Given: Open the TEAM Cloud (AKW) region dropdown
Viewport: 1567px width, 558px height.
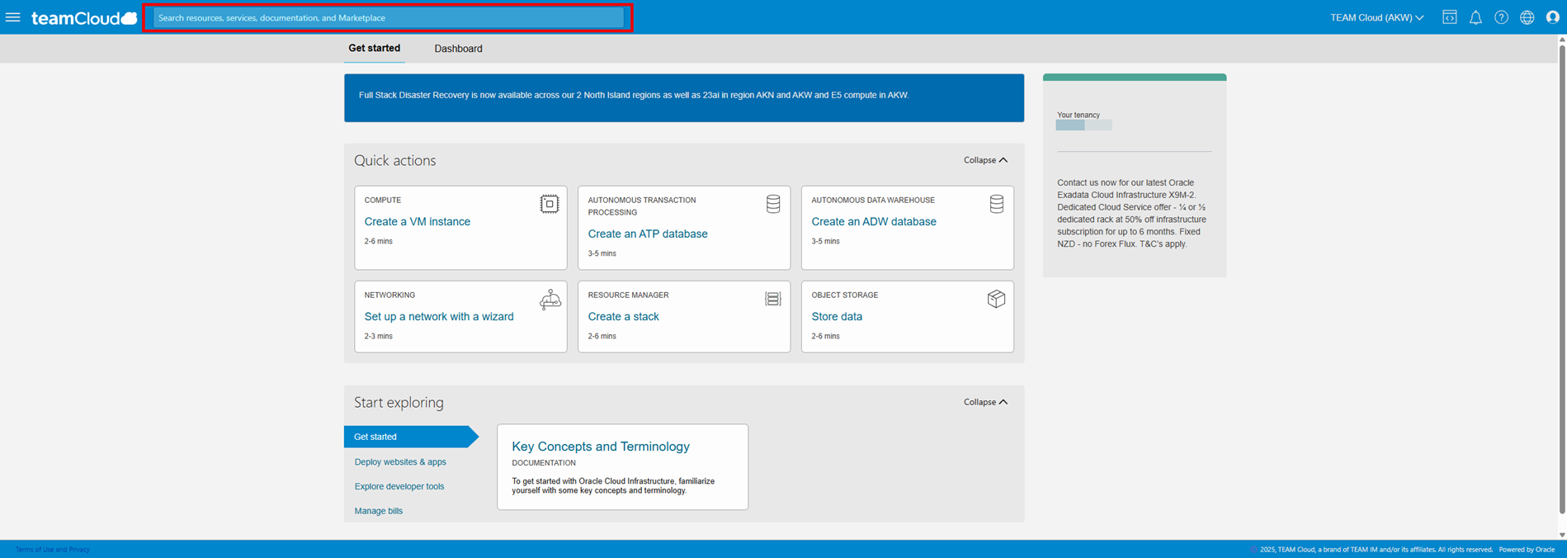Looking at the screenshot, I should (1376, 17).
